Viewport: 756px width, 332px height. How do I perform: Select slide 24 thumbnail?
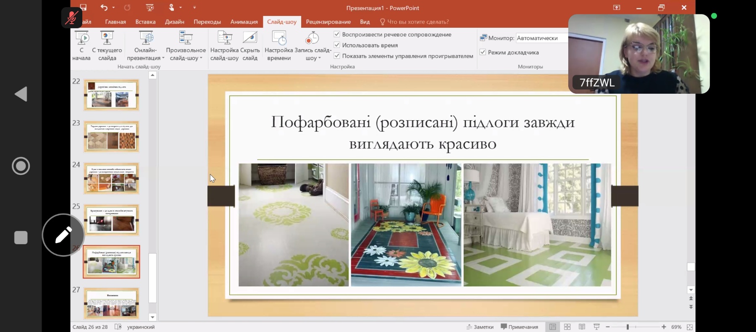[x=111, y=179]
